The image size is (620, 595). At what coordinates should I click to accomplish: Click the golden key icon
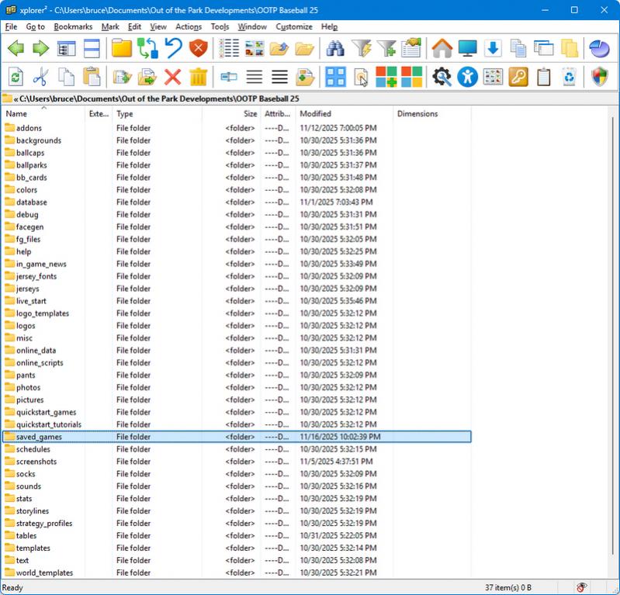518,77
